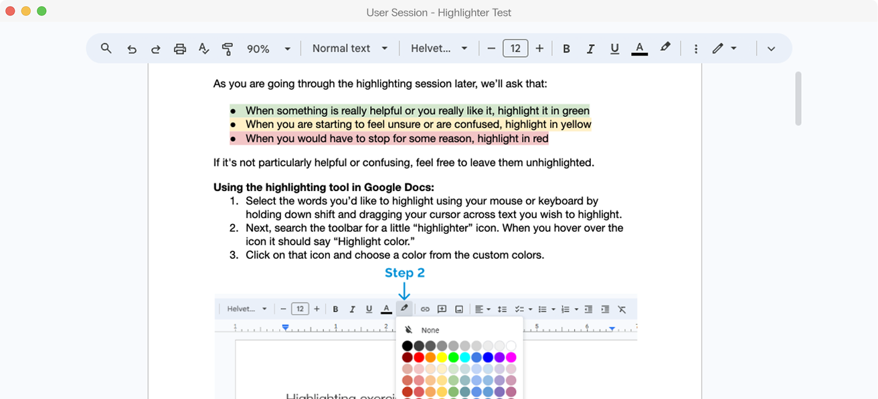The width and height of the screenshot is (878, 399).
Task: Open the Text color picker
Action: coord(639,48)
